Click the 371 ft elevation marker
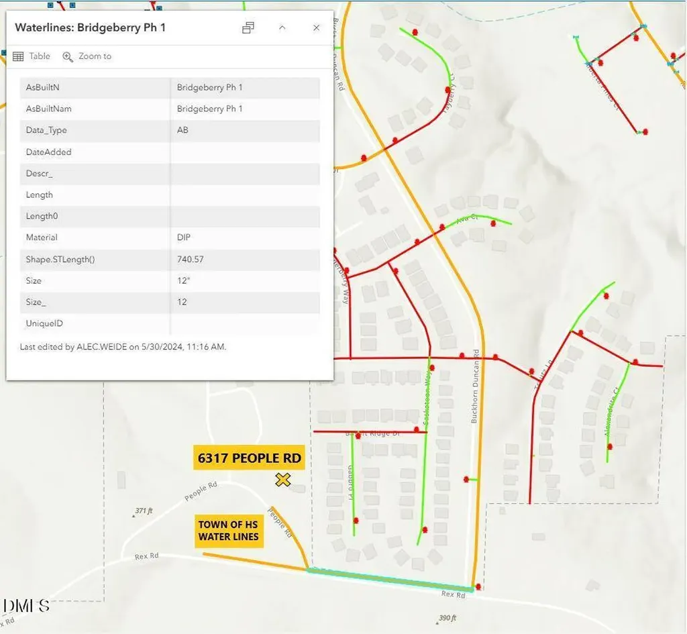 144,511
